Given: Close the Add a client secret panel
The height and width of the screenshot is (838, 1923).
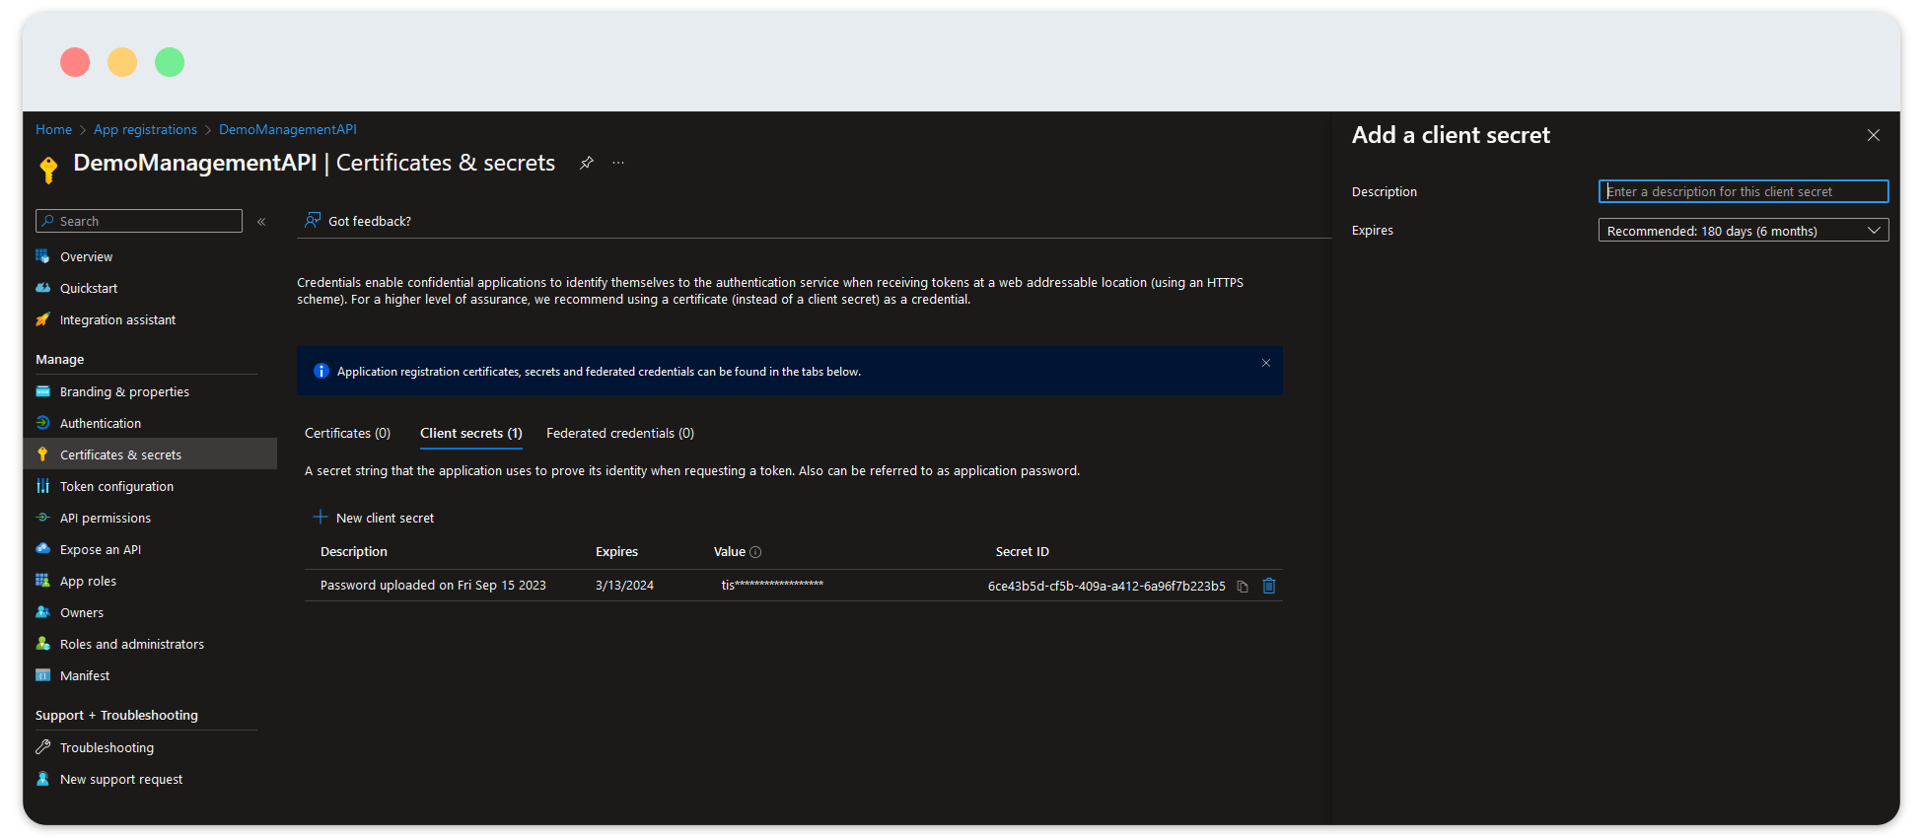Looking at the screenshot, I should [x=1874, y=135].
